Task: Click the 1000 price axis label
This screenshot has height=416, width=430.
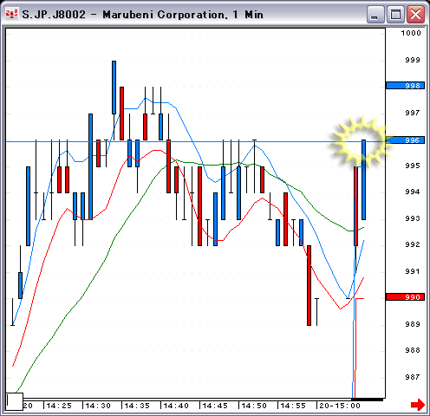Action: (x=411, y=33)
